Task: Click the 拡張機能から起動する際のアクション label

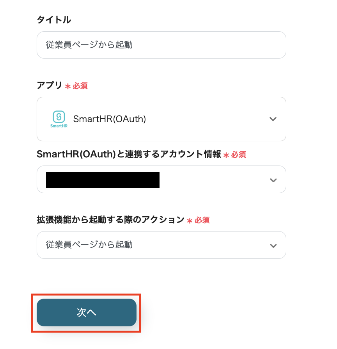Action: (x=110, y=220)
